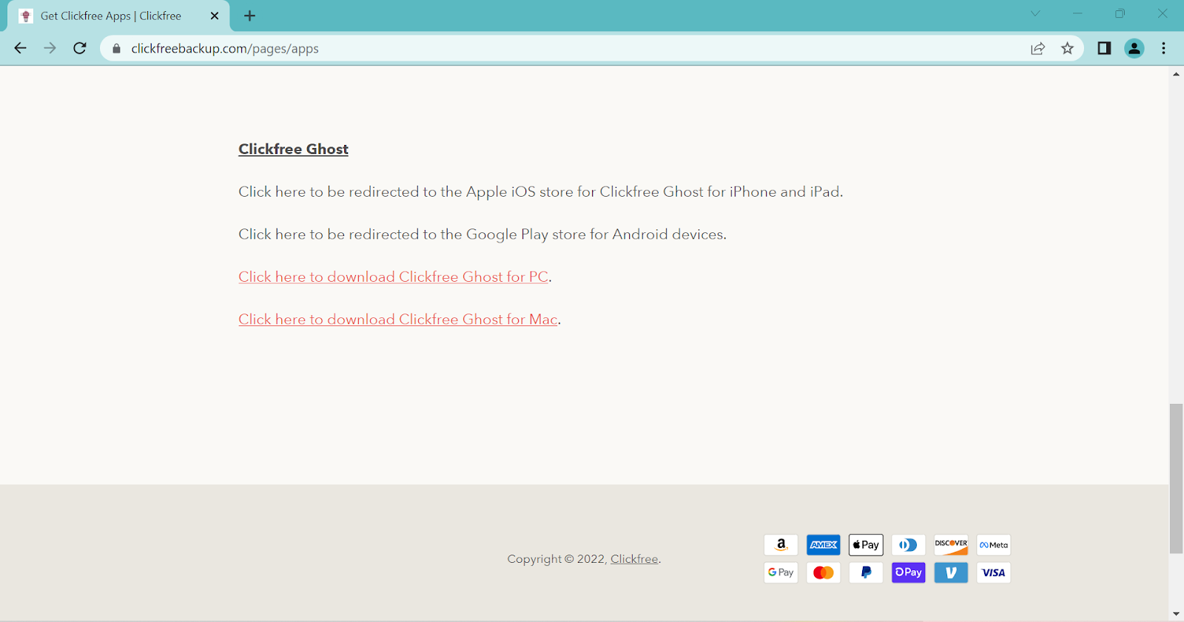Screen dimensions: 1184x622
Task: Click the Clickfree Ghost heading
Action: pyautogui.click(x=293, y=149)
